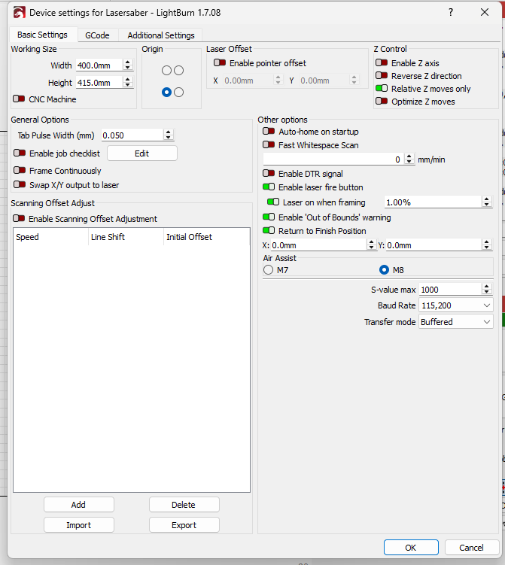Click the Edit job checklist button

[141, 153]
